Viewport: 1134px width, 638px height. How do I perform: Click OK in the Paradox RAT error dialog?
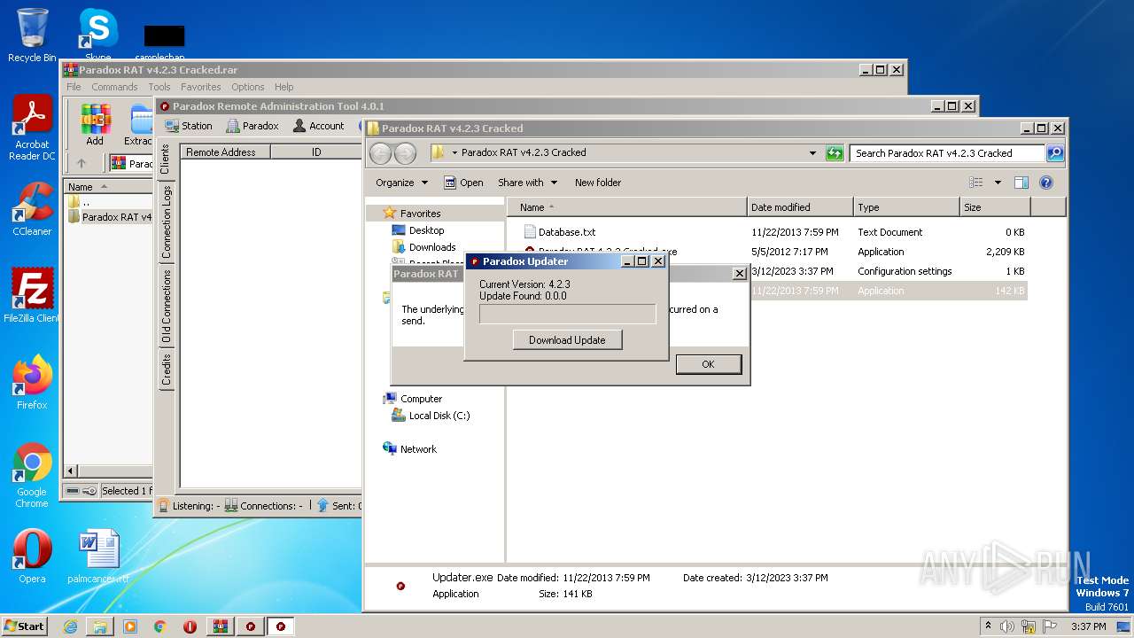708,364
